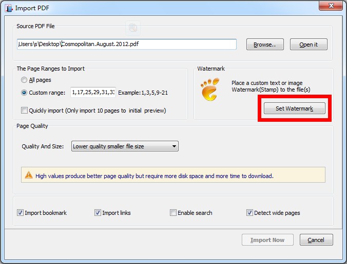Image resolution: width=347 pixels, height=264 pixels.
Task: Click the Example:1,3,5,9-21 hint text
Action: [143, 93]
